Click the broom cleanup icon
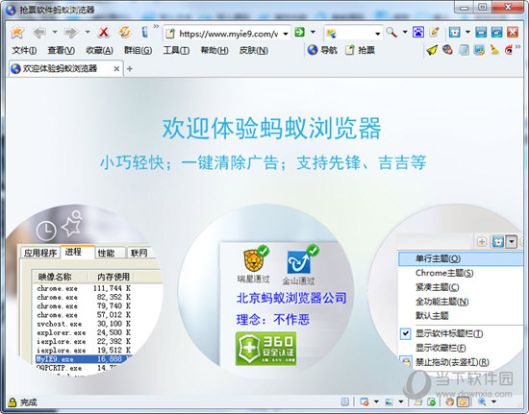Viewport: 529px width, 414px height. pos(494,50)
